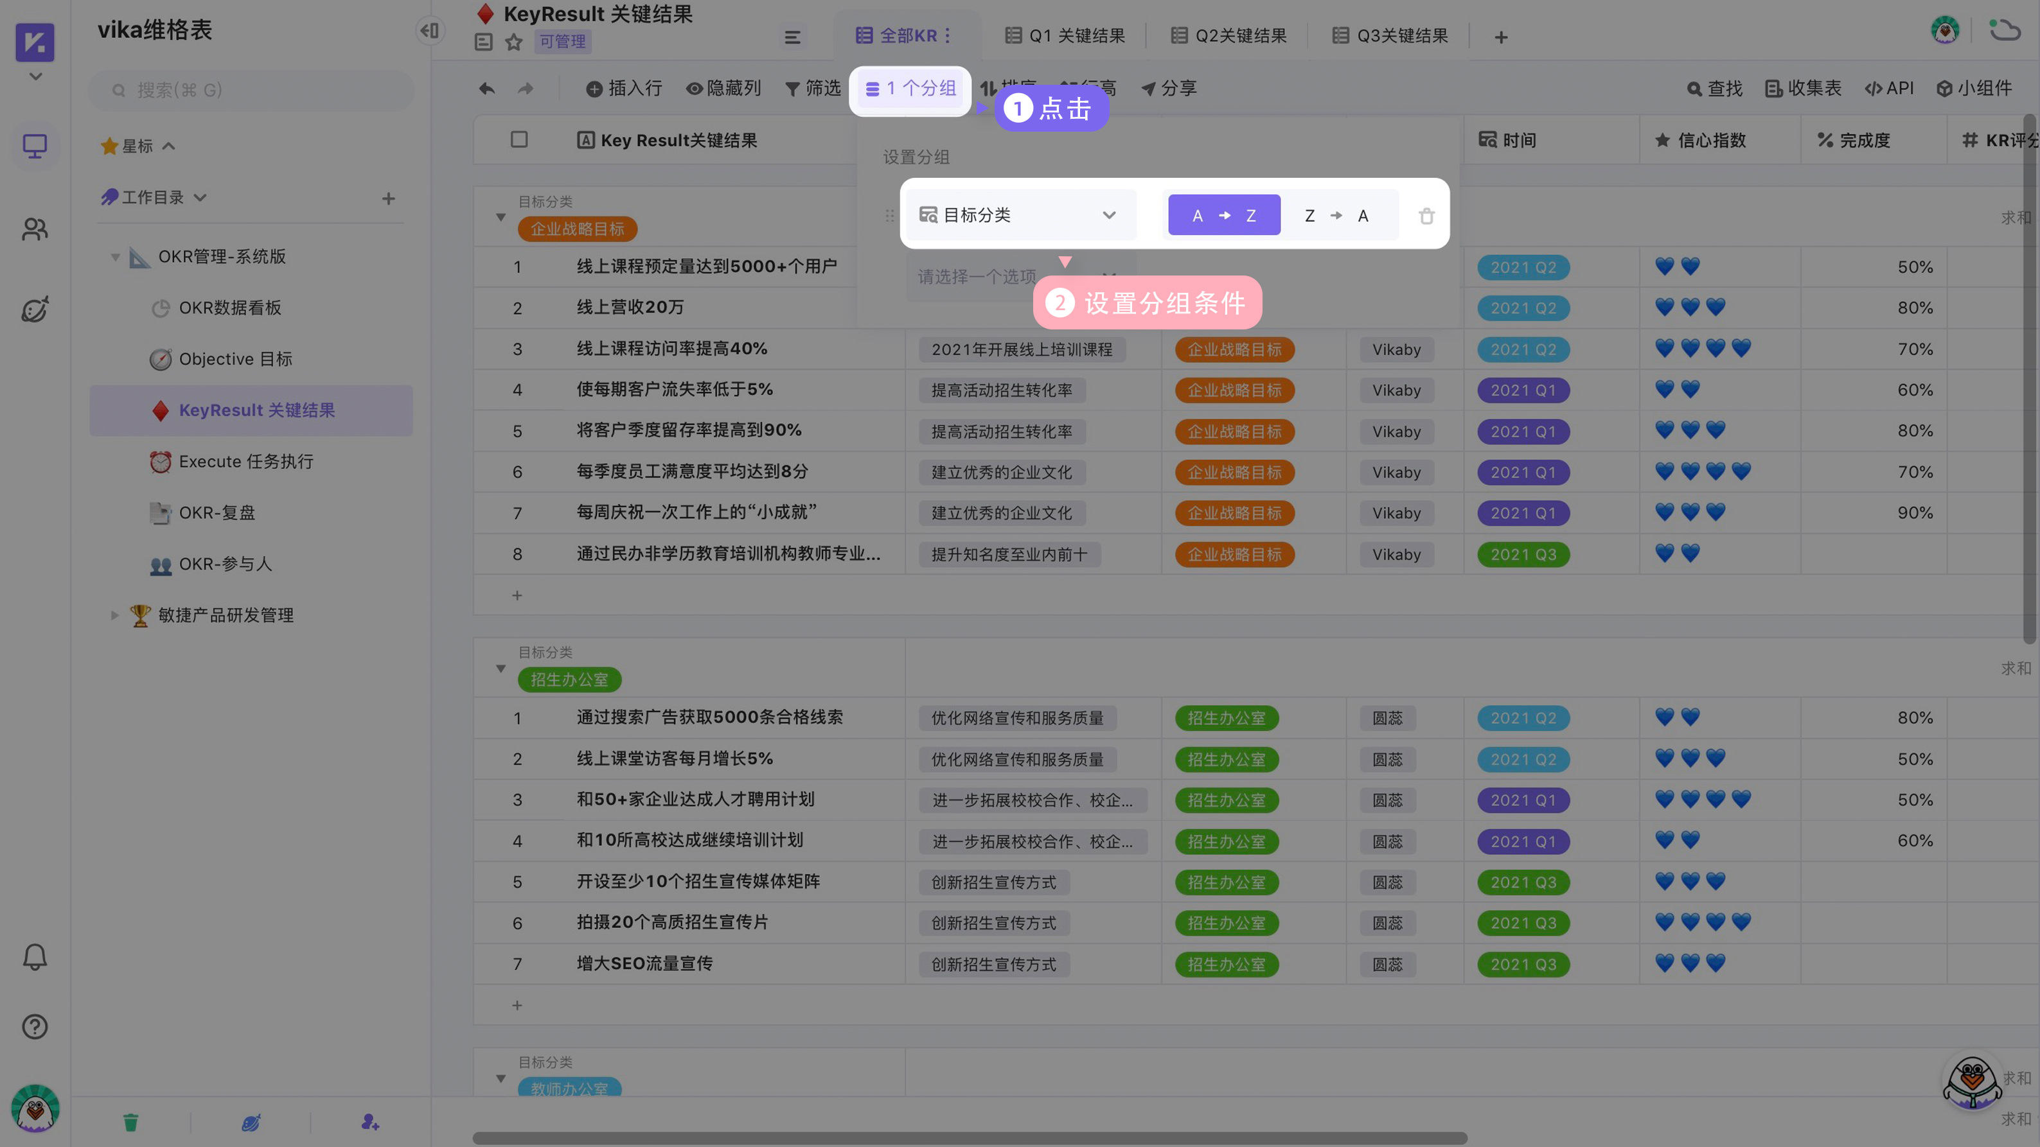Open the 小组件 widgets panel

(1975, 89)
